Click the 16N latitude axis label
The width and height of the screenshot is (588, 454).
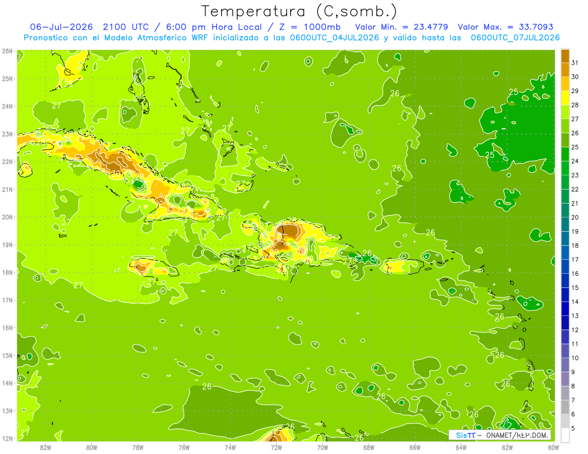pos(7,328)
